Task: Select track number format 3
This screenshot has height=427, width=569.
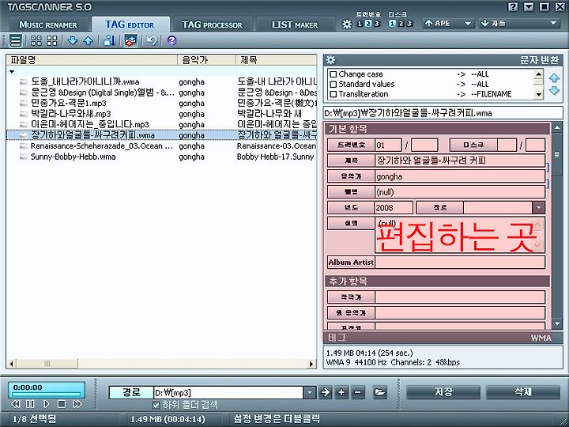Action: tap(377, 24)
